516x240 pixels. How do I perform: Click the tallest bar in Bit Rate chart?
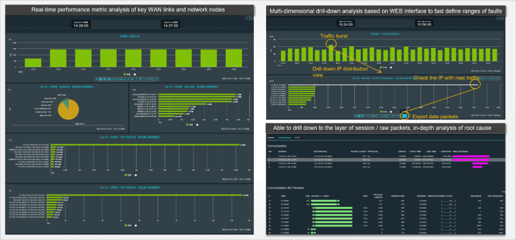[332, 53]
